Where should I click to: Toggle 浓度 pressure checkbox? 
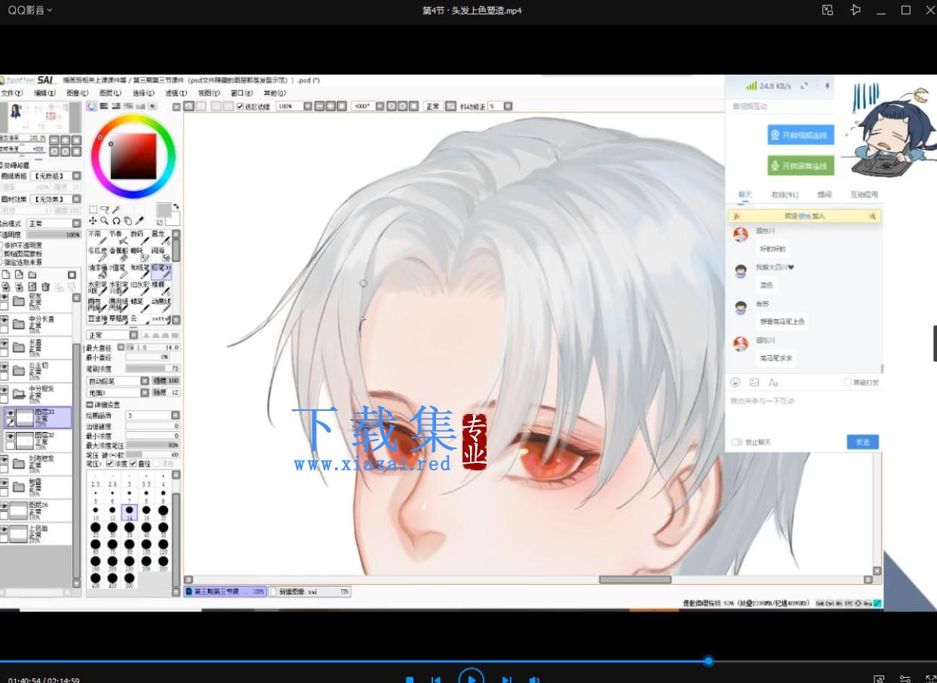click(x=111, y=464)
